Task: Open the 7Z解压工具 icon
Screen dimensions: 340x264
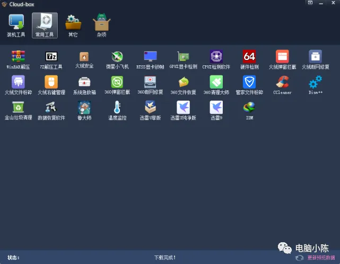Action: pos(51,59)
